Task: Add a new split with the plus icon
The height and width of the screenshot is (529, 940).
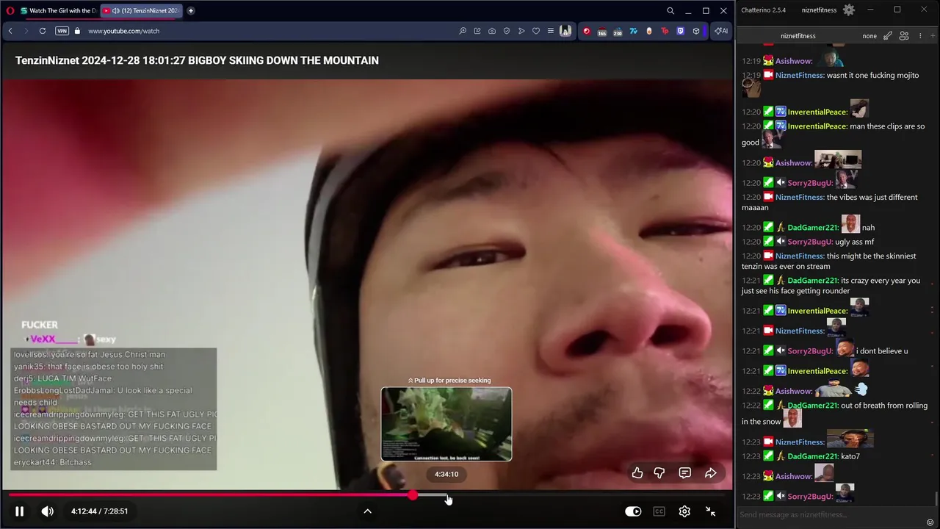Action: pos(932,36)
